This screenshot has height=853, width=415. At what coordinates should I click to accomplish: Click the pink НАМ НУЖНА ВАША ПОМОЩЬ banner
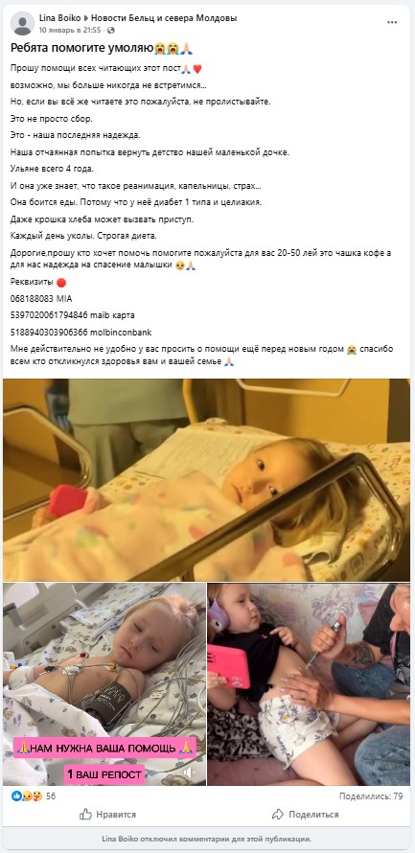[105, 749]
